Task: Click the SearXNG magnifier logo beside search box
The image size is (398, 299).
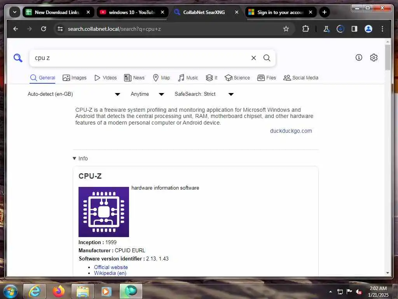Action: (18, 58)
